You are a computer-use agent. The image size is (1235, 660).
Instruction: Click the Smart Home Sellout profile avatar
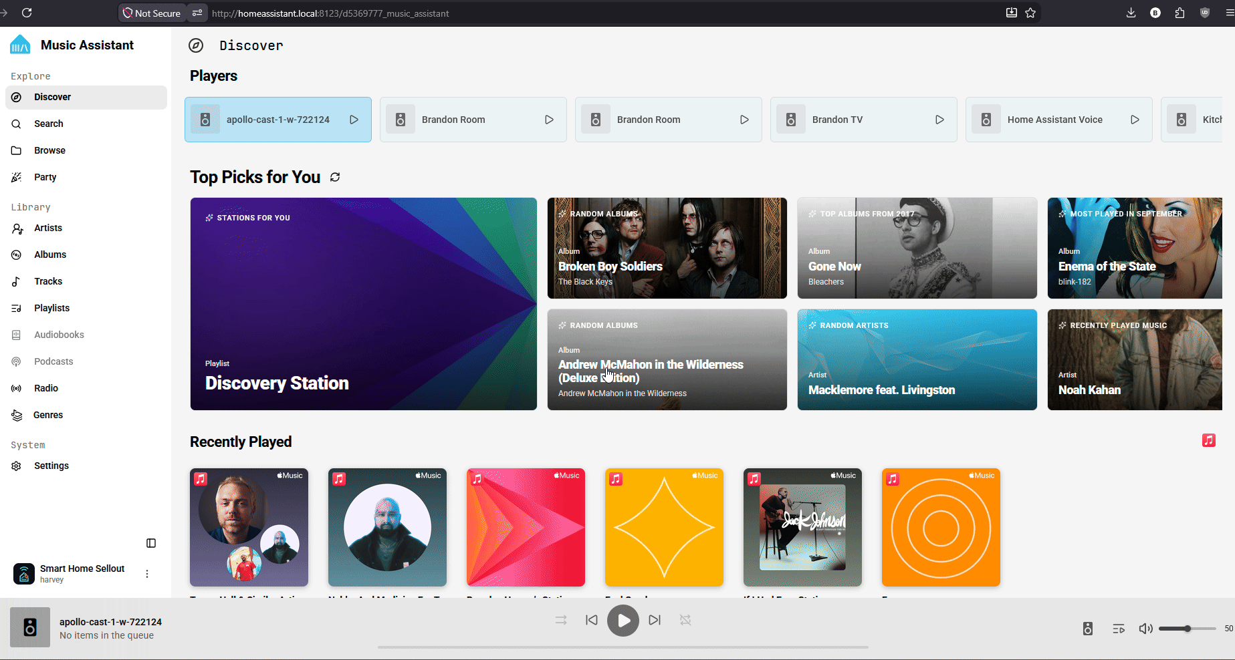coord(24,574)
